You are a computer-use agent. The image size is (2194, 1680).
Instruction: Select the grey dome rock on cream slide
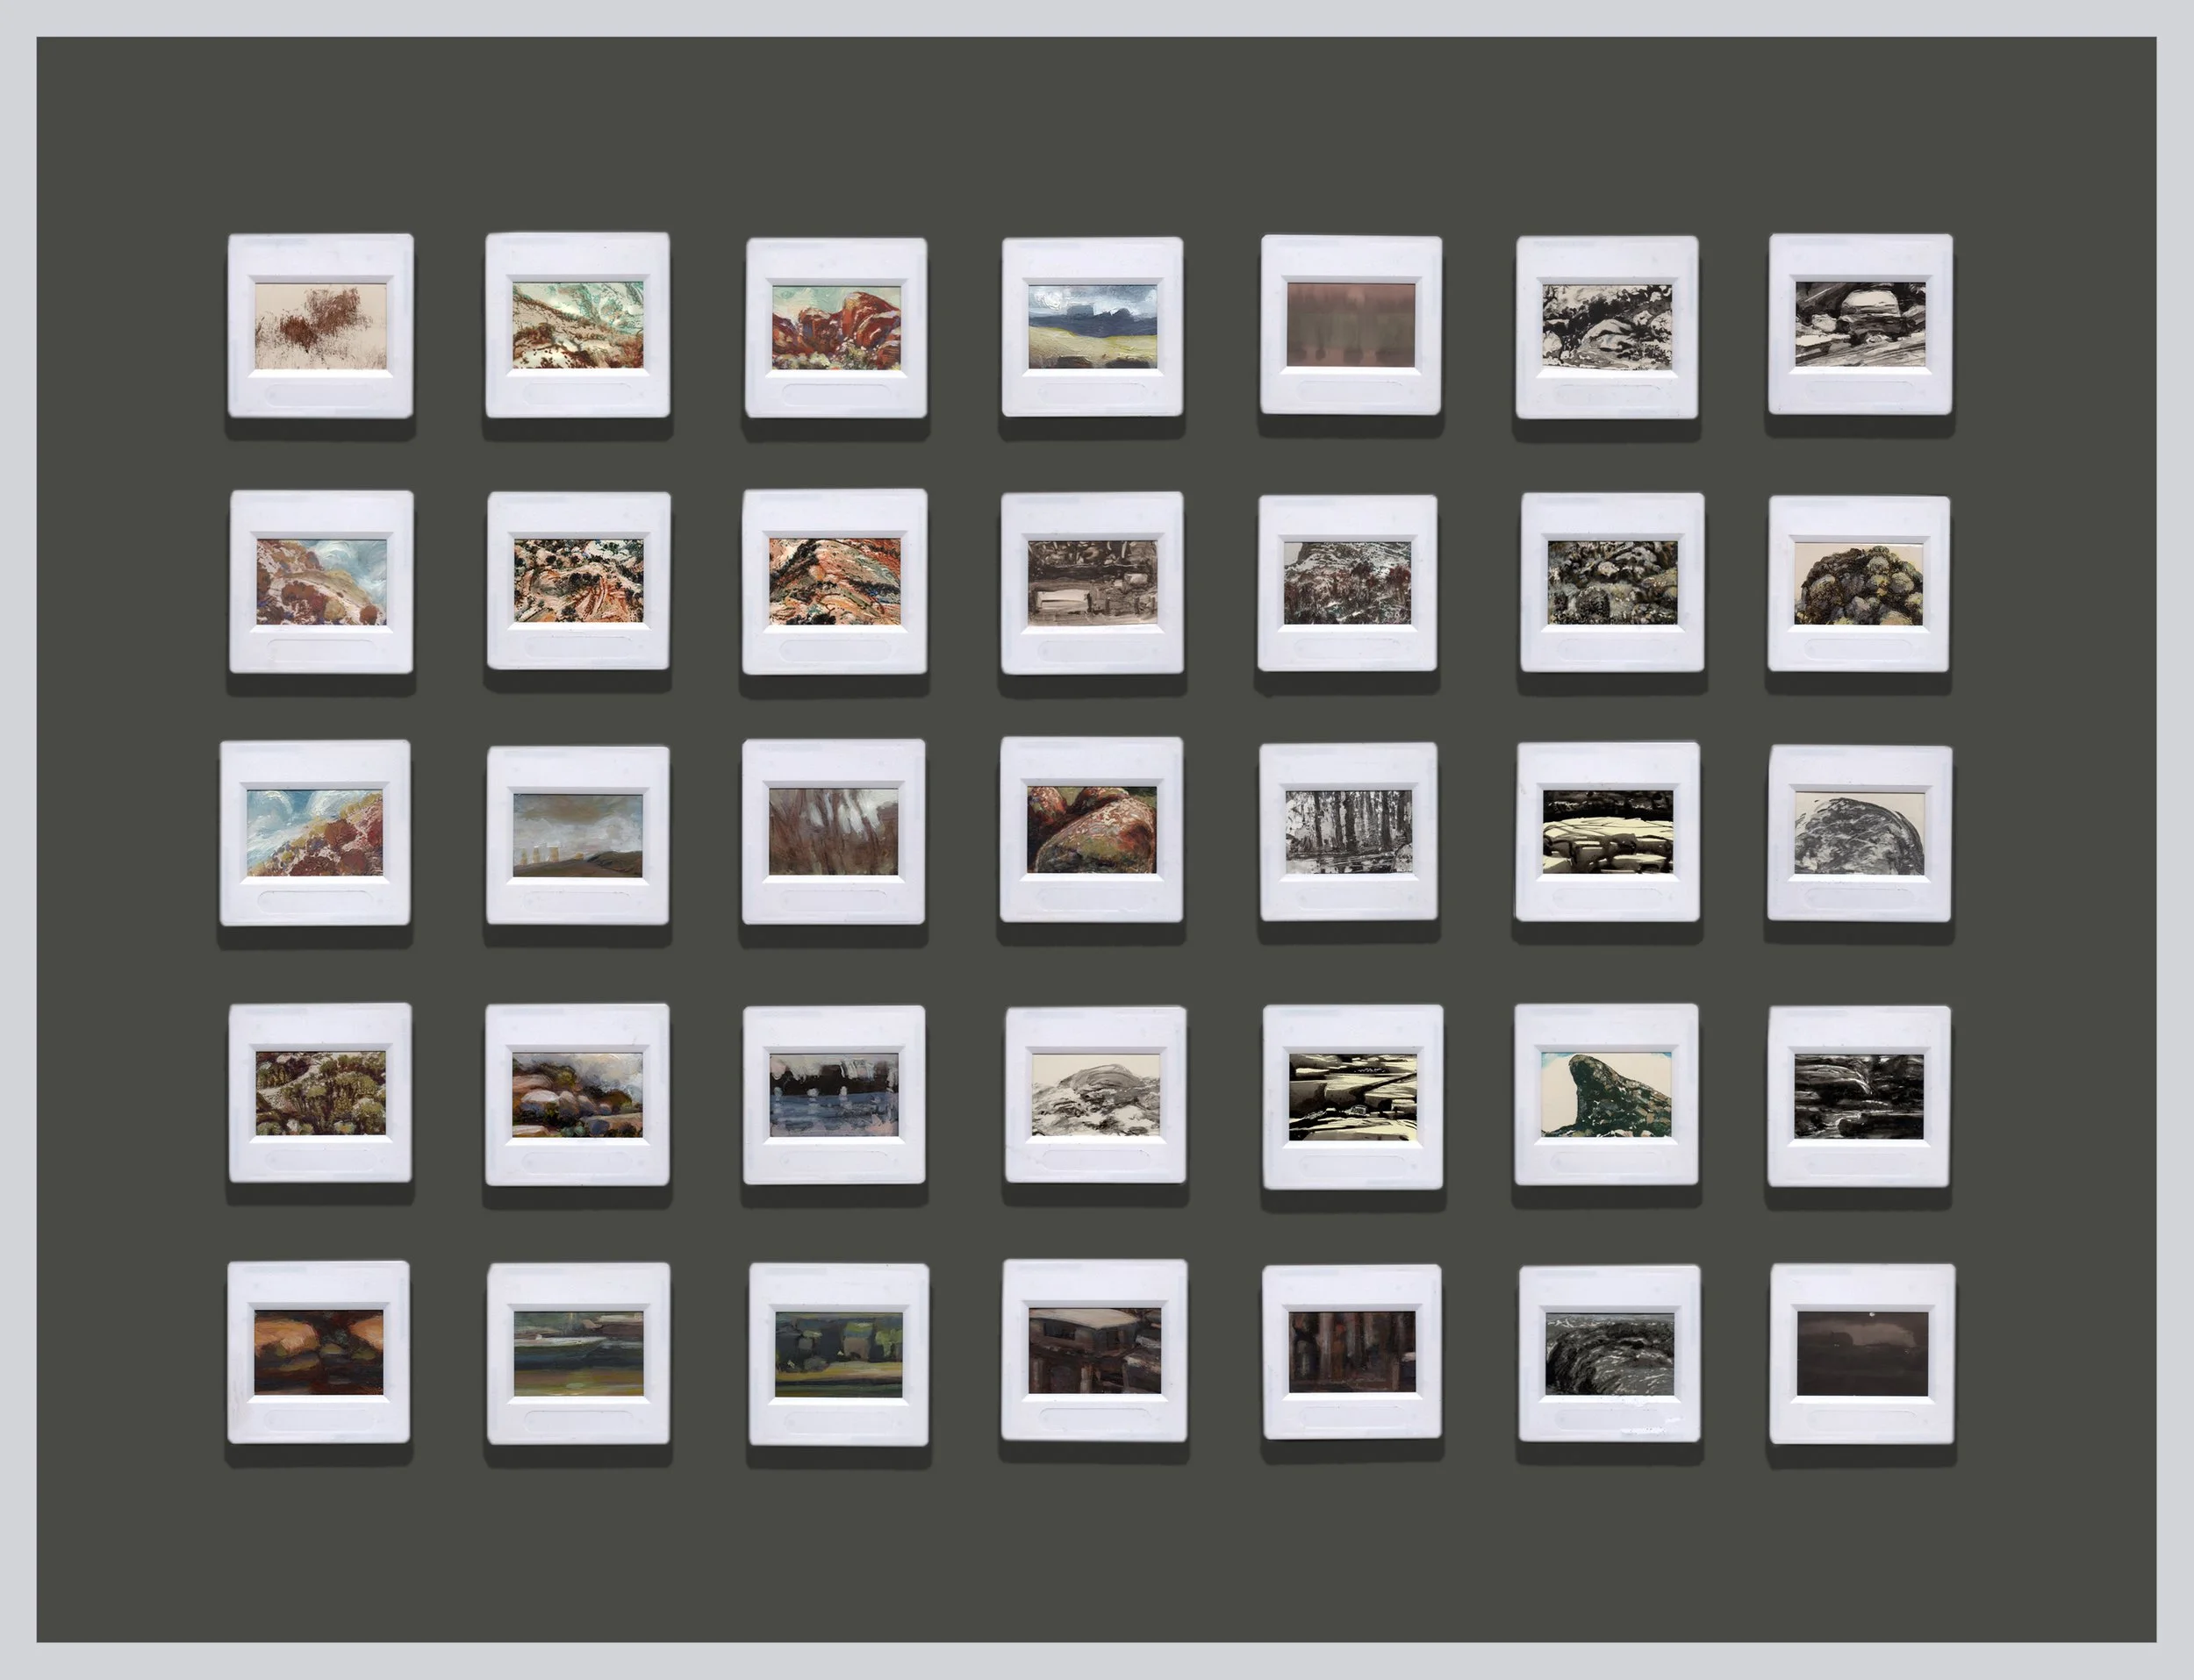click(x=1860, y=832)
